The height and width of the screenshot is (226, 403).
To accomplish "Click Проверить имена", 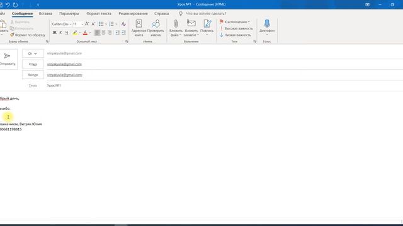I will 156,28.
